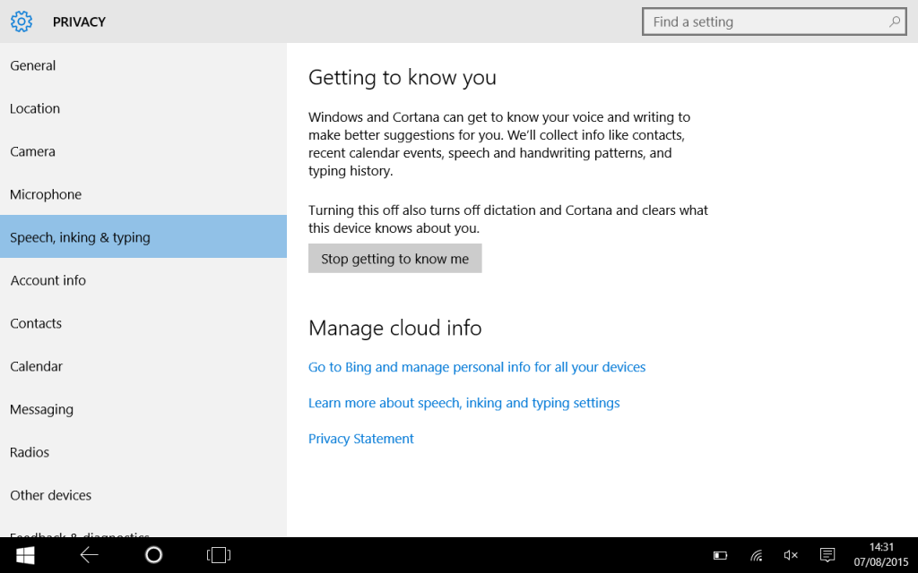Switch to Location settings
The height and width of the screenshot is (573, 918).
coord(34,108)
